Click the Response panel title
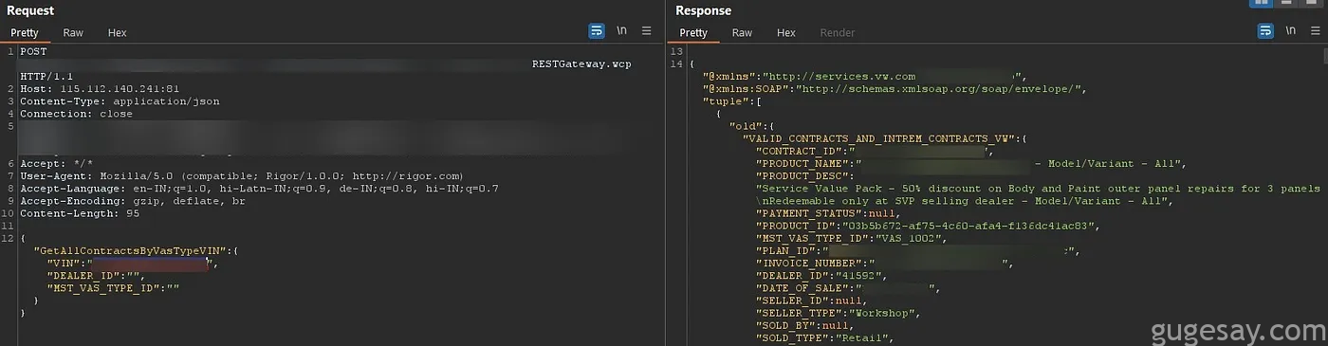The height and width of the screenshot is (346, 1328). coord(703,10)
